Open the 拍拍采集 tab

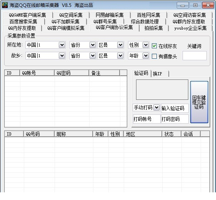(154, 28)
